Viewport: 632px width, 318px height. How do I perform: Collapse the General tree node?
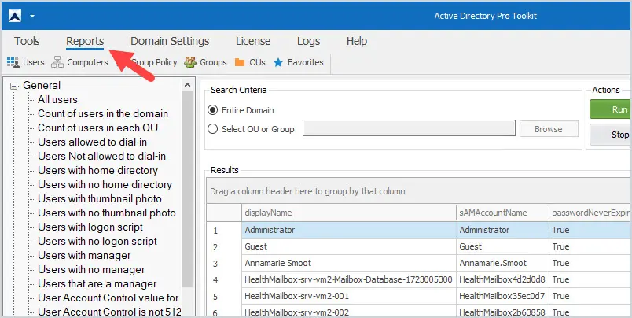click(14, 86)
